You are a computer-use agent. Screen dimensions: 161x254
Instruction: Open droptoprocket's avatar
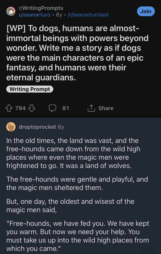coord(11,127)
